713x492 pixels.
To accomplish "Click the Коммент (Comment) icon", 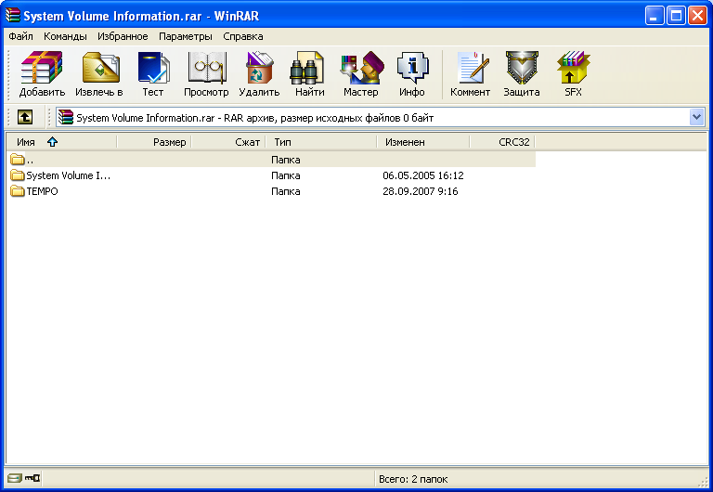I will coord(473,68).
